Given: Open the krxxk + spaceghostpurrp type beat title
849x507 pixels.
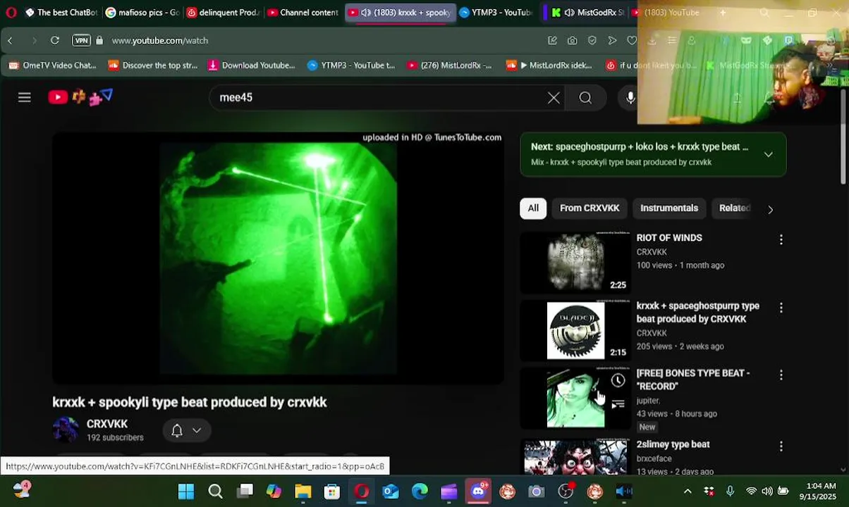Looking at the screenshot, I should click(698, 313).
